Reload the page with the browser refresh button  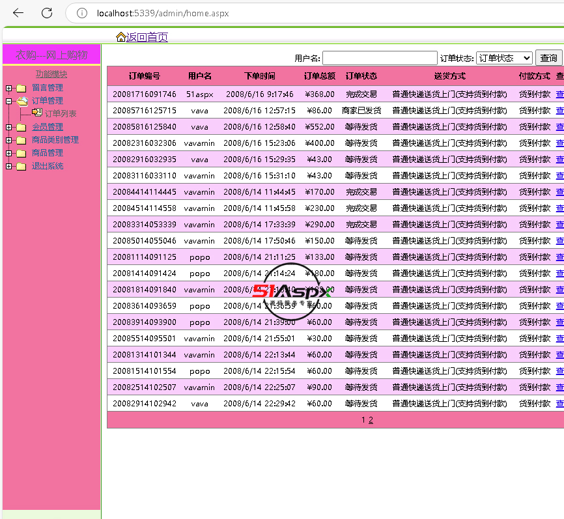click(x=47, y=13)
